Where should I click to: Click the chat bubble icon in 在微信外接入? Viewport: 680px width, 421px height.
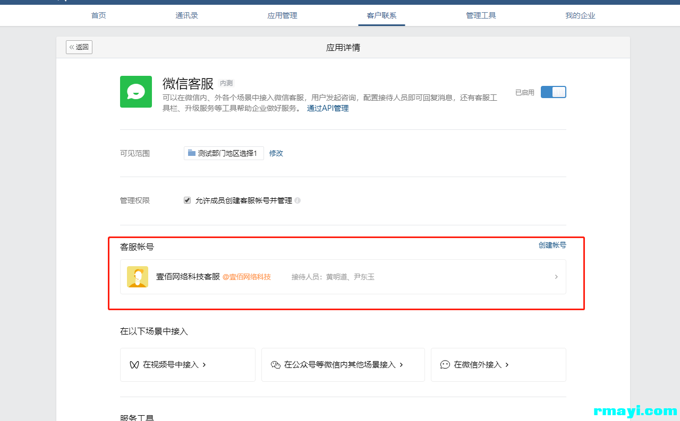(x=445, y=365)
